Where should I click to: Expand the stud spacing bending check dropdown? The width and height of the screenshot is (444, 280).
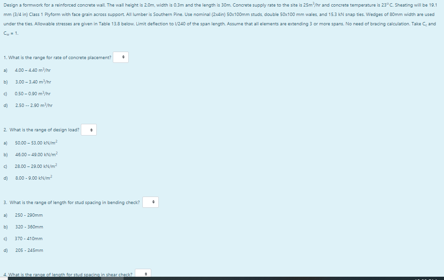coord(150,202)
